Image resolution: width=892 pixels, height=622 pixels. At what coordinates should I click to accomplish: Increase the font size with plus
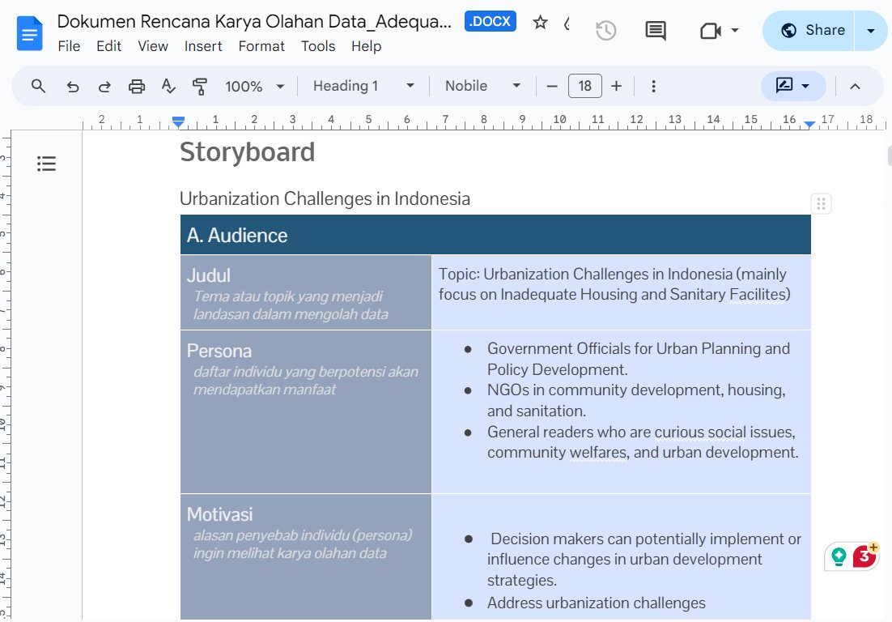pos(616,87)
